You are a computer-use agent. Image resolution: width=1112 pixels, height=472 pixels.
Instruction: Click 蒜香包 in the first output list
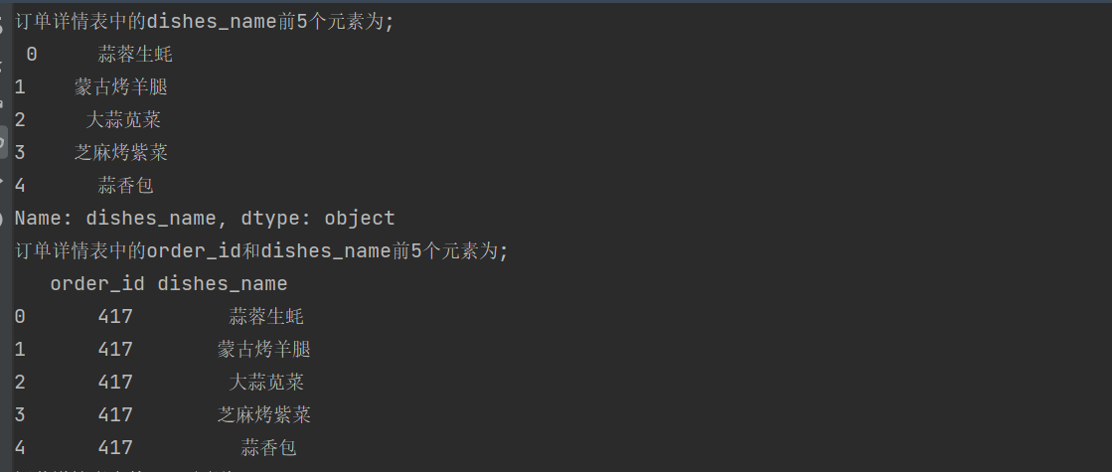(x=125, y=186)
